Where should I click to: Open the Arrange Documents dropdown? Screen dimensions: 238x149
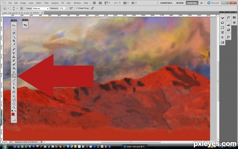click(x=126, y=3)
